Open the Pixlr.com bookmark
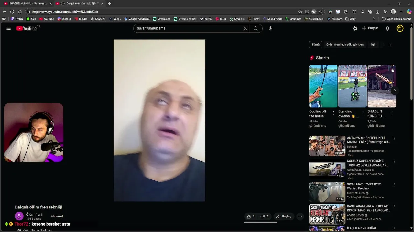The width and height of the screenshot is (414, 232). pos(334,19)
